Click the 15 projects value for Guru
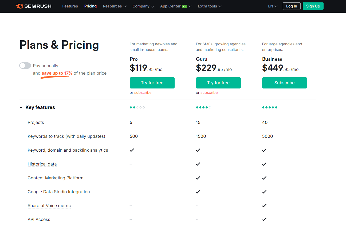The image size is (346, 226). tap(198, 122)
